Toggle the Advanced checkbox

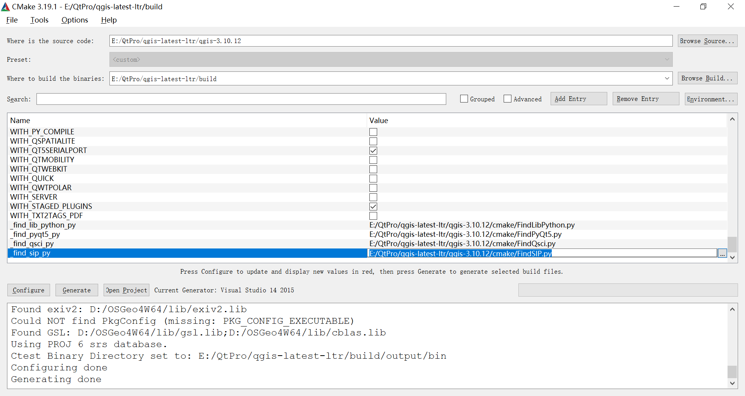(508, 99)
